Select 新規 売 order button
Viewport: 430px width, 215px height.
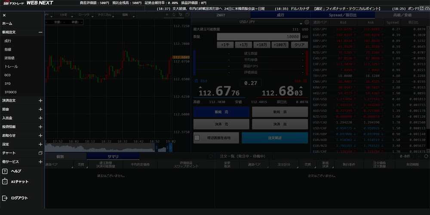[221, 112]
